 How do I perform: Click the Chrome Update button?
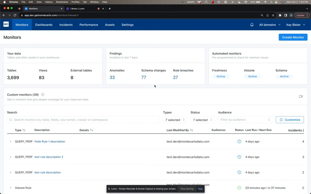(x=302, y=15)
